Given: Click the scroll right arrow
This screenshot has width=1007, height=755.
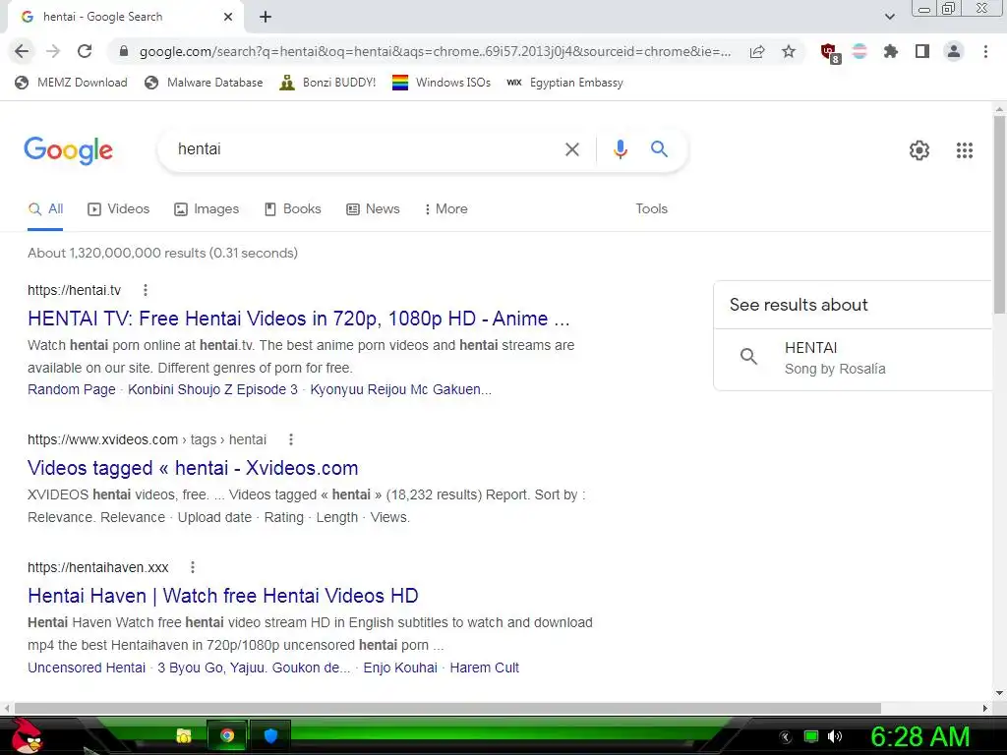Looking at the screenshot, I should [985, 708].
